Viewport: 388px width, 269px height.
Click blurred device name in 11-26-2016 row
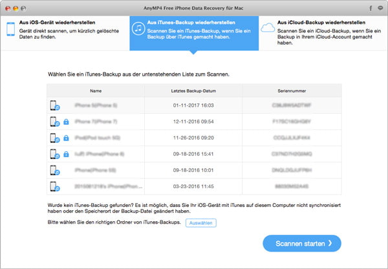[97, 138]
